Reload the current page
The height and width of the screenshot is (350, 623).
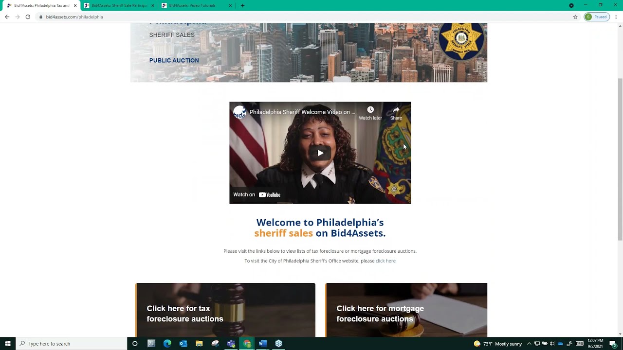[x=28, y=17]
